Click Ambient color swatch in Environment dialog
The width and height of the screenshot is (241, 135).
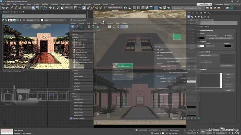tap(228, 46)
